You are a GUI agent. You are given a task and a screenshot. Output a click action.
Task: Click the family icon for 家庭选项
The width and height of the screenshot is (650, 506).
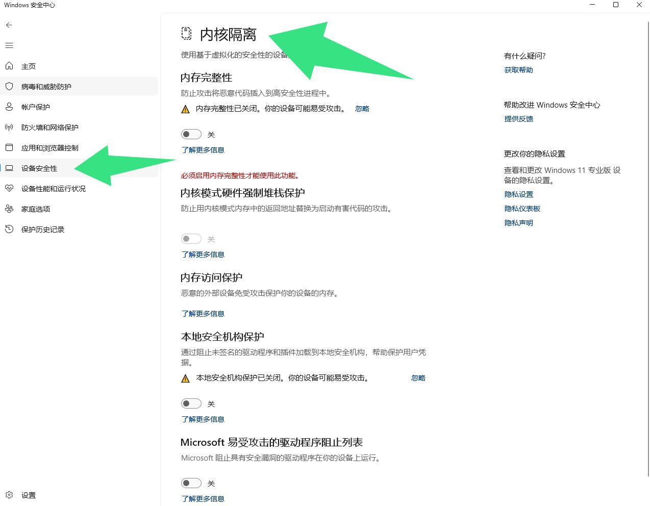pyautogui.click(x=9, y=209)
